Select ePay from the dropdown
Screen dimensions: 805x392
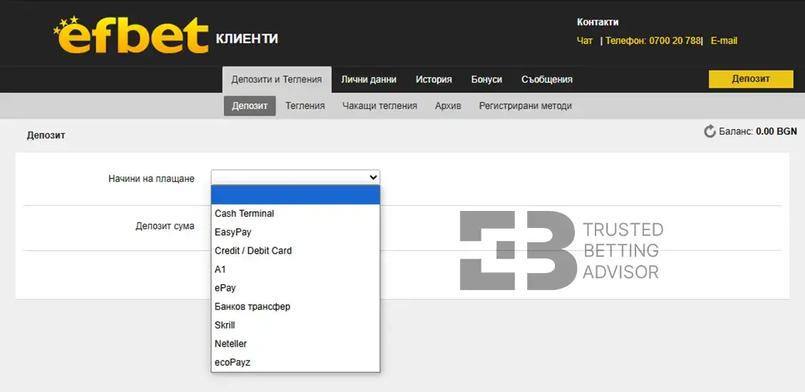(x=295, y=288)
